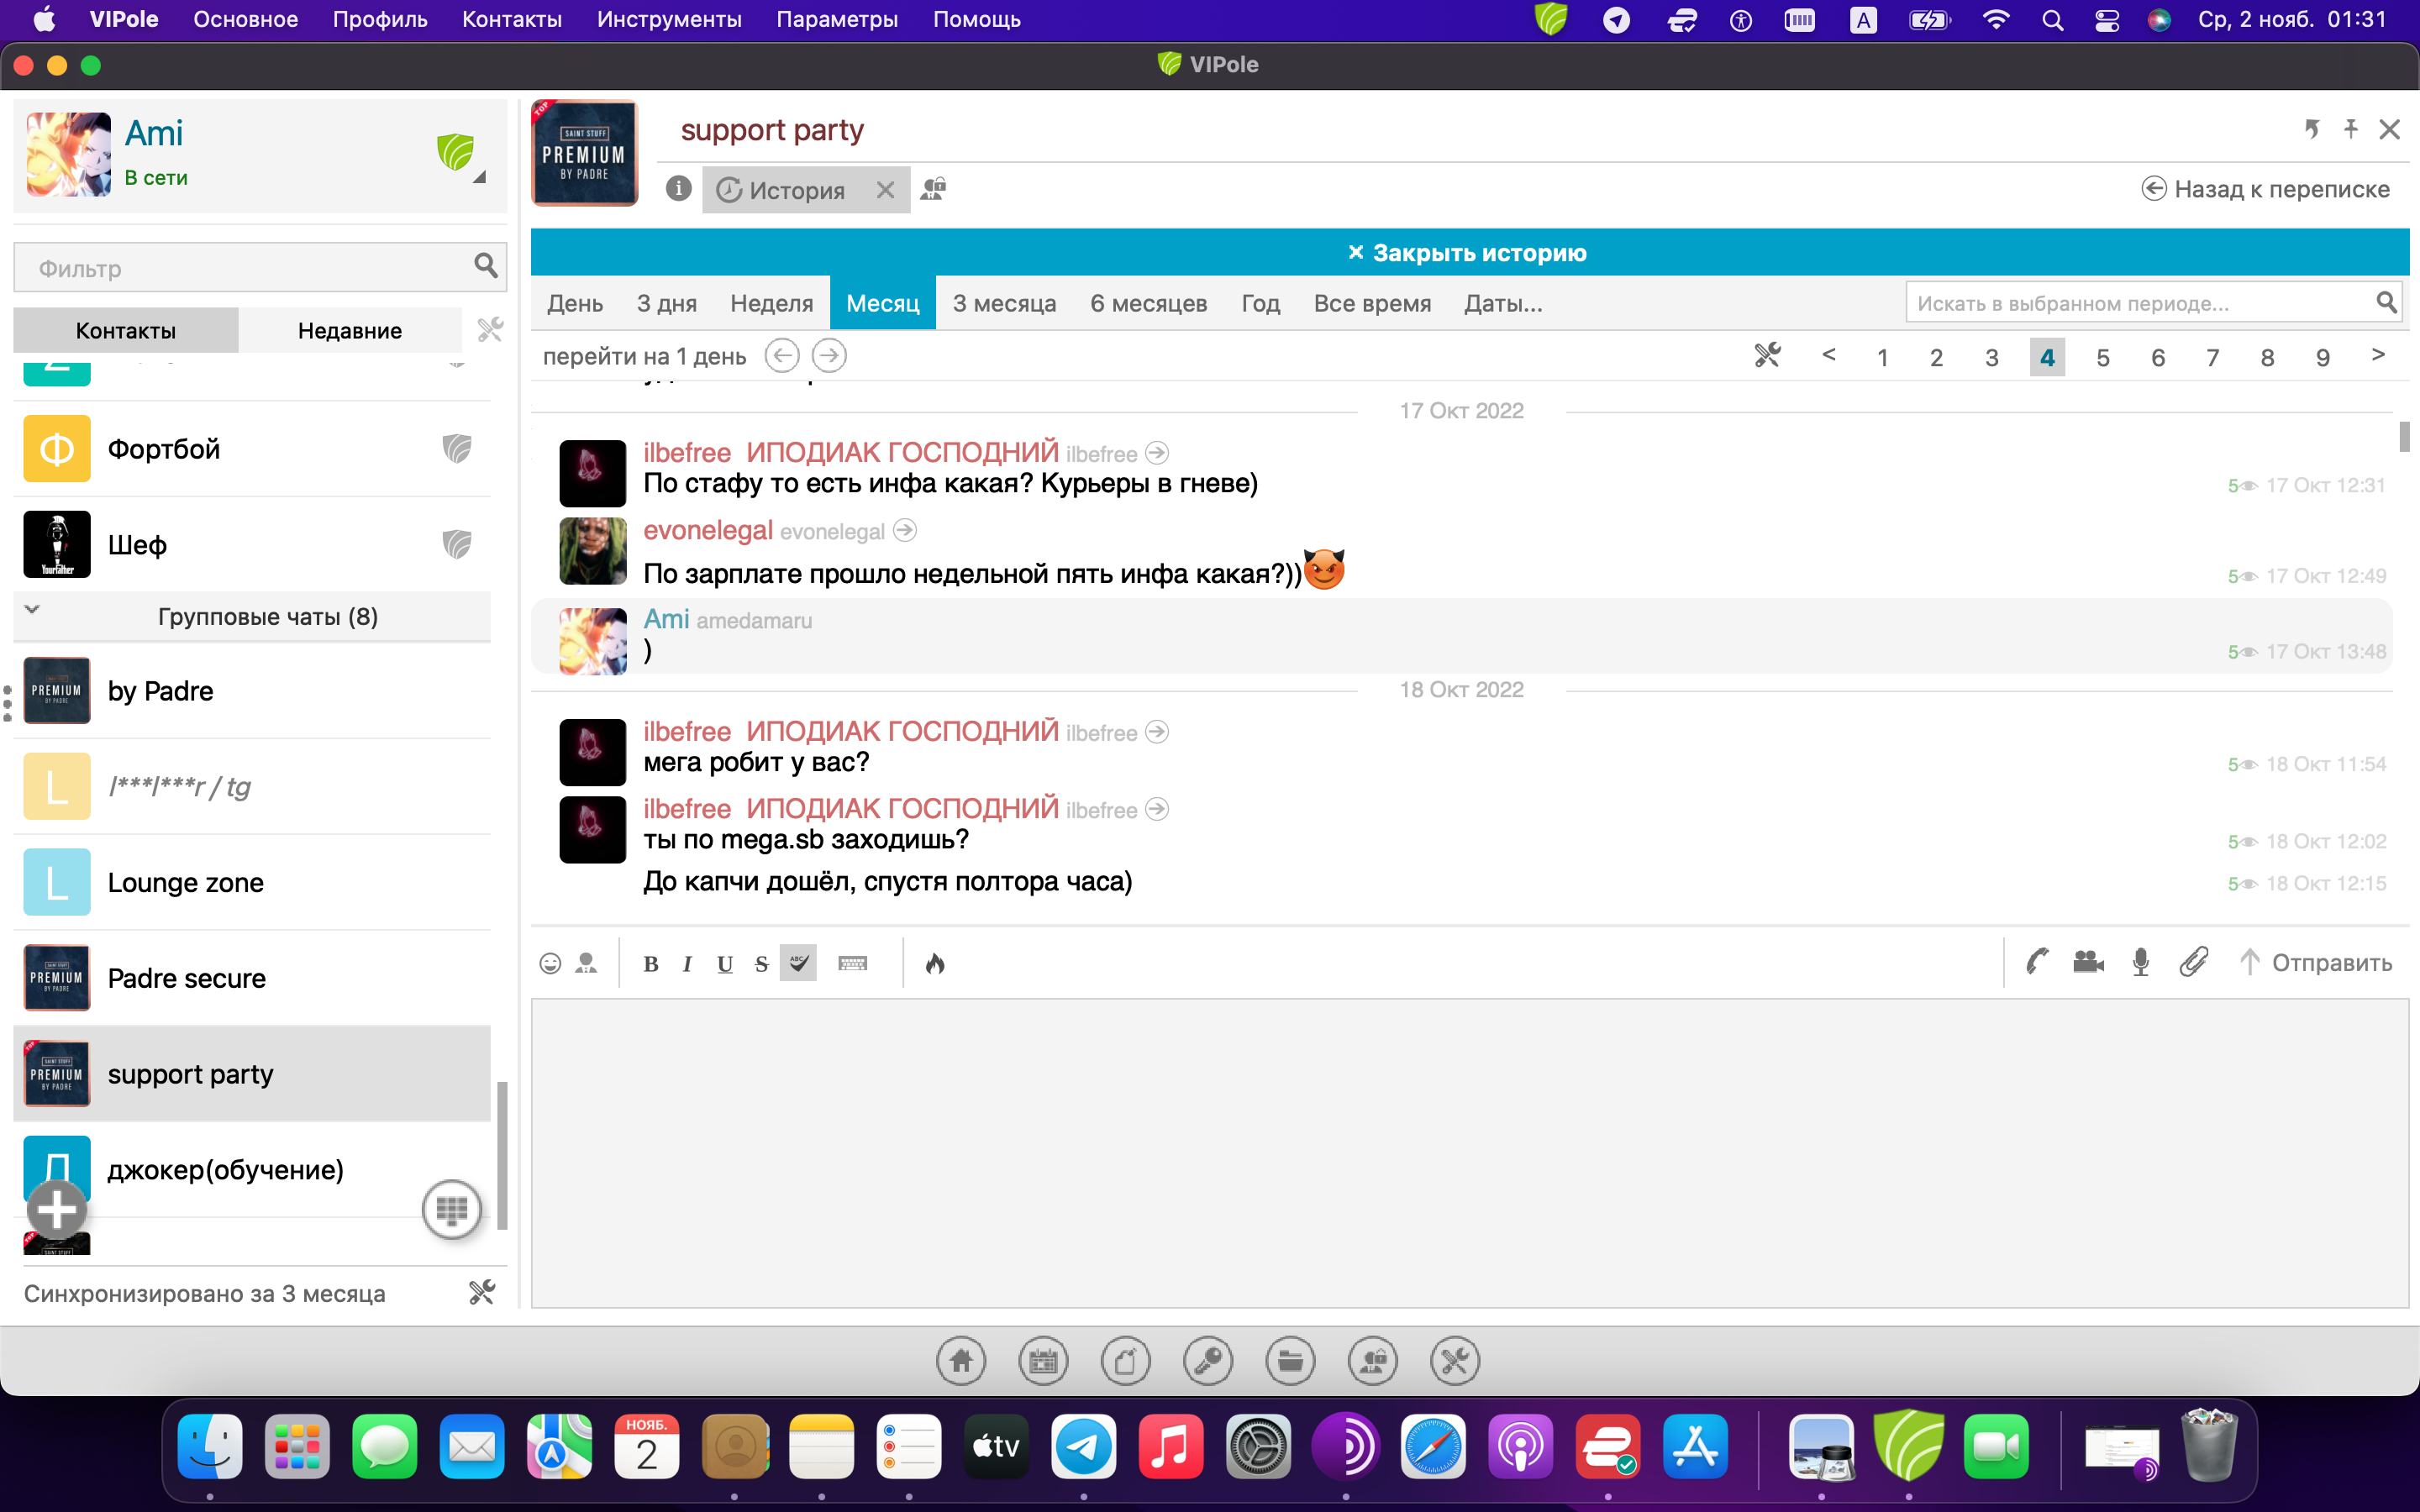Open history page 7
2420x1512 pixels.
click(2213, 358)
